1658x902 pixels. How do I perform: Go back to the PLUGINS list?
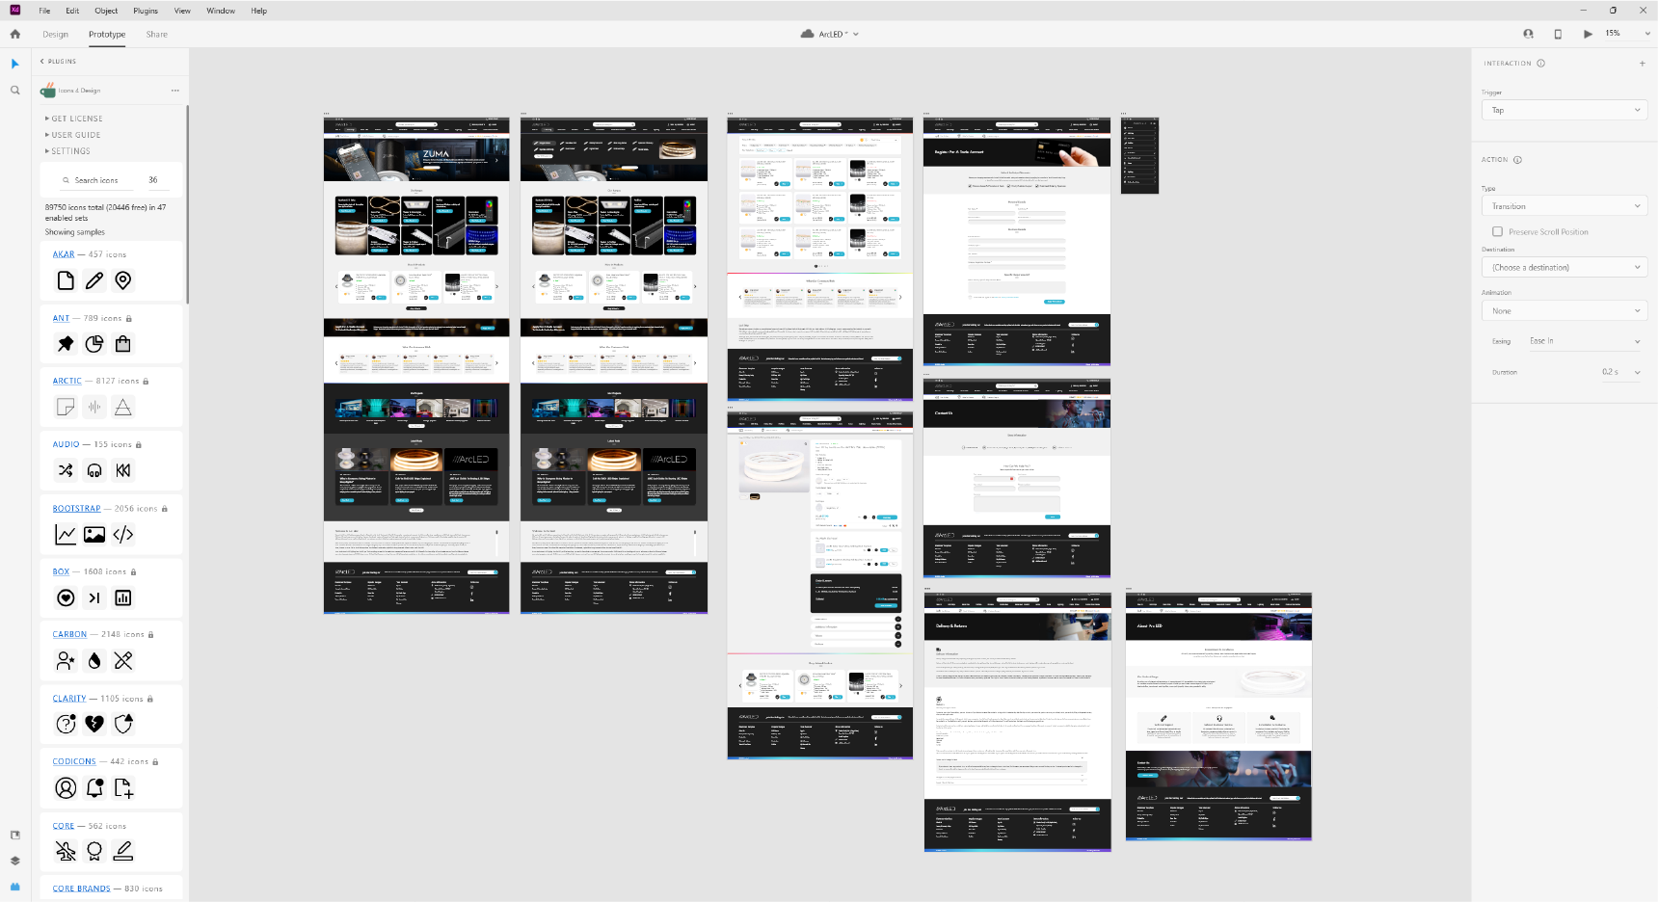pyautogui.click(x=59, y=62)
